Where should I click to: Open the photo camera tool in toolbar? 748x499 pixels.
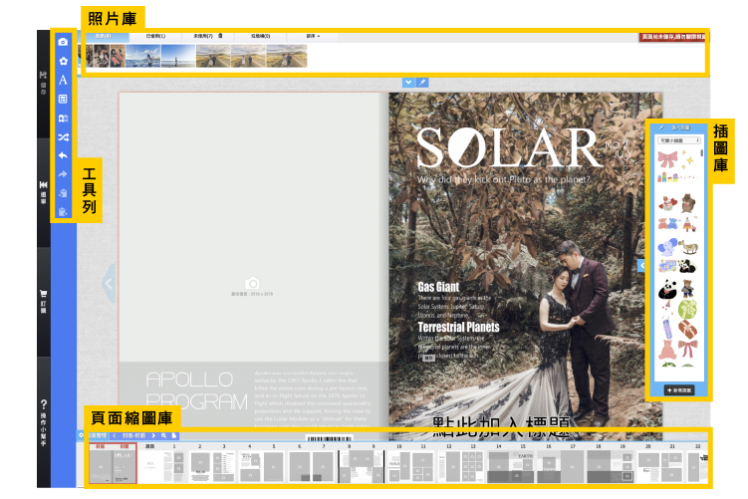click(63, 43)
